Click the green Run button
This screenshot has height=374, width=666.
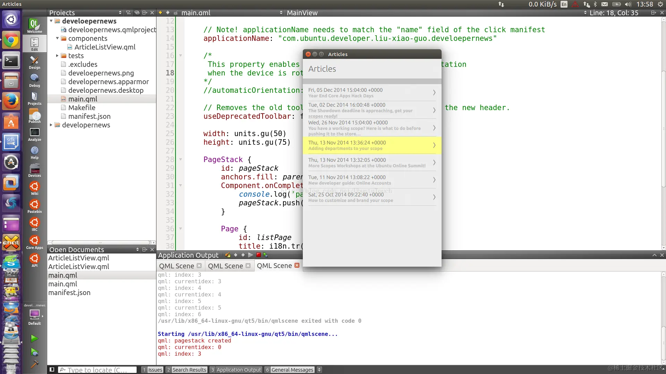[x=34, y=338]
